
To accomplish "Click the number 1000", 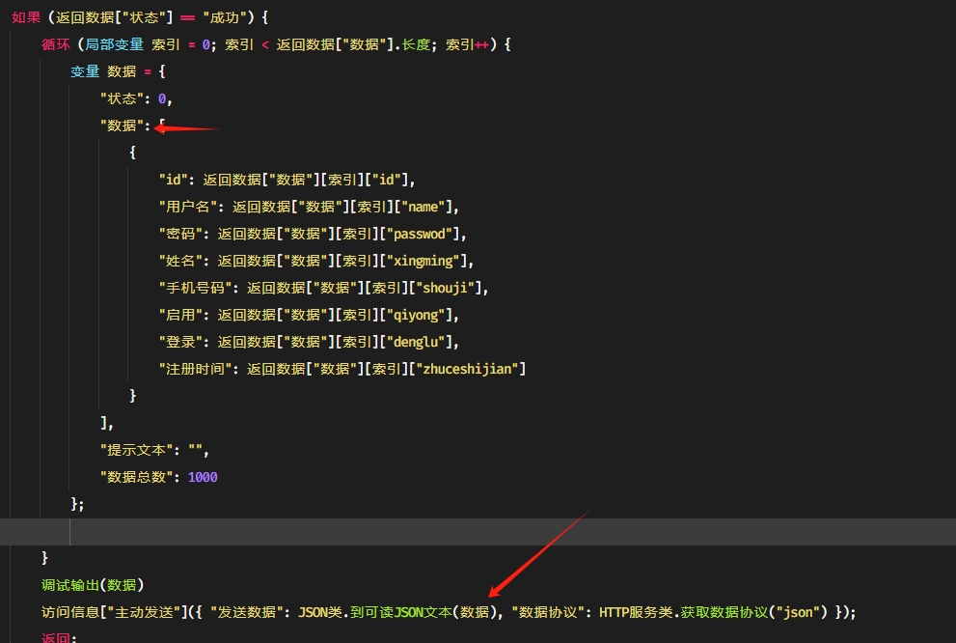I will click(x=203, y=477).
